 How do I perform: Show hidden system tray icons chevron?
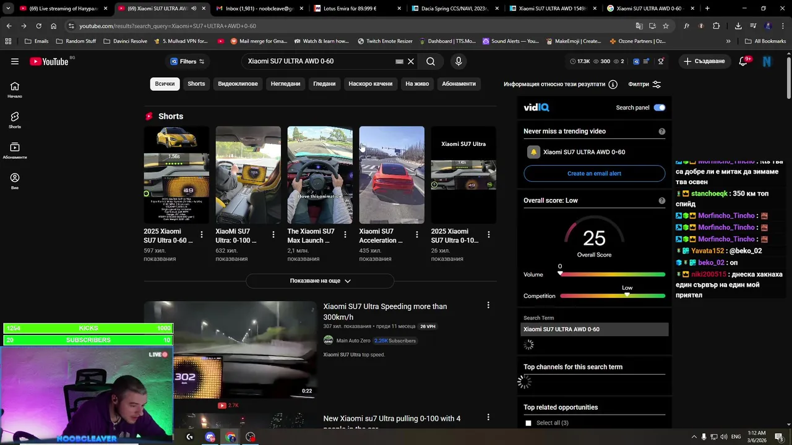[x=694, y=437]
